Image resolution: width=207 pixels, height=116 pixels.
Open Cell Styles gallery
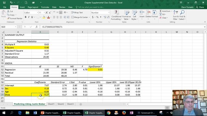pos(135,15)
